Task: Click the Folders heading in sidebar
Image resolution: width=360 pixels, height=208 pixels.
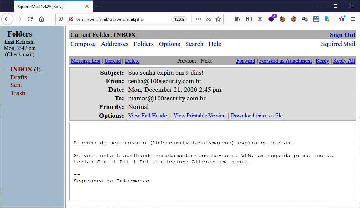Action: pos(20,34)
